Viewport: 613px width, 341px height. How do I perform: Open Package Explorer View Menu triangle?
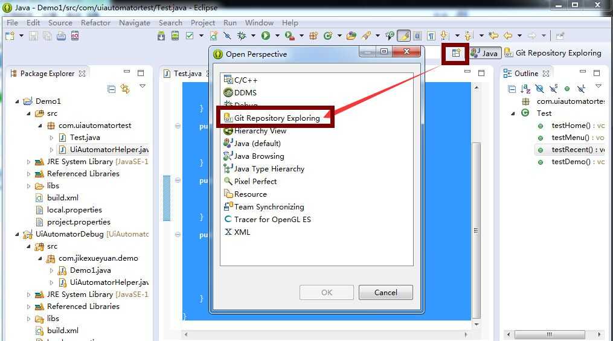click(143, 86)
